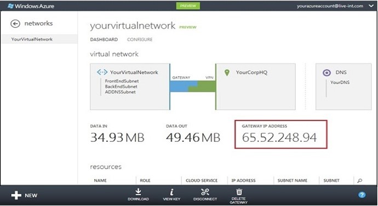Click the Download icon in bottom bar

(138, 192)
